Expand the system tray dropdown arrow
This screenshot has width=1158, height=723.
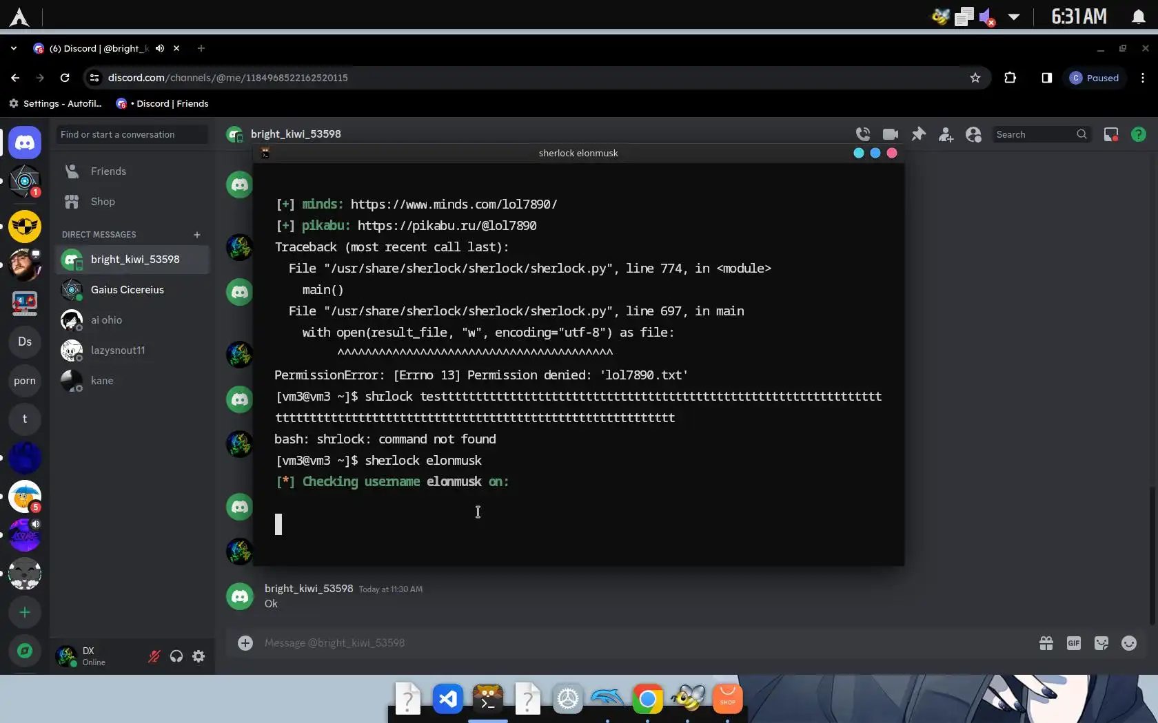pos(1014,17)
